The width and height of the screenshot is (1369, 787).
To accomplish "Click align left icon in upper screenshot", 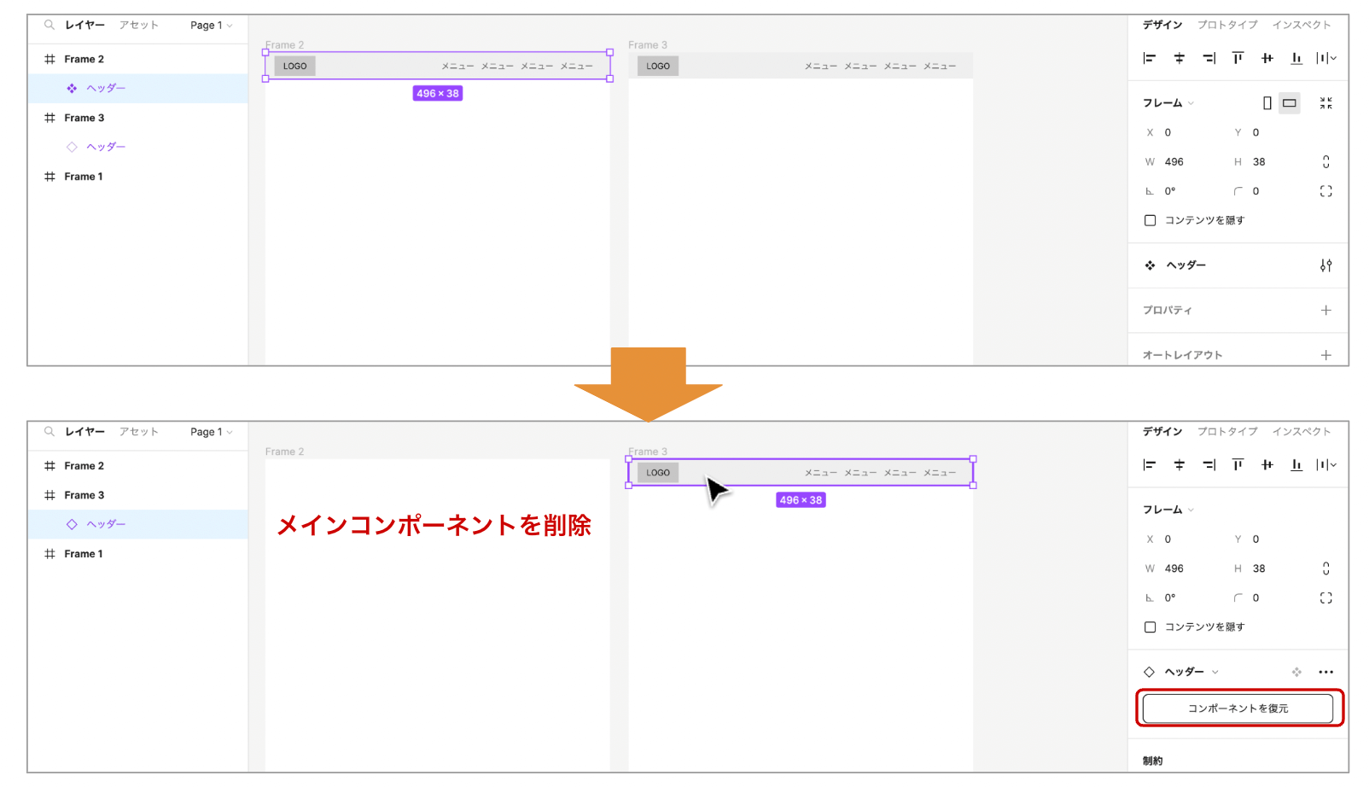I will point(1150,58).
